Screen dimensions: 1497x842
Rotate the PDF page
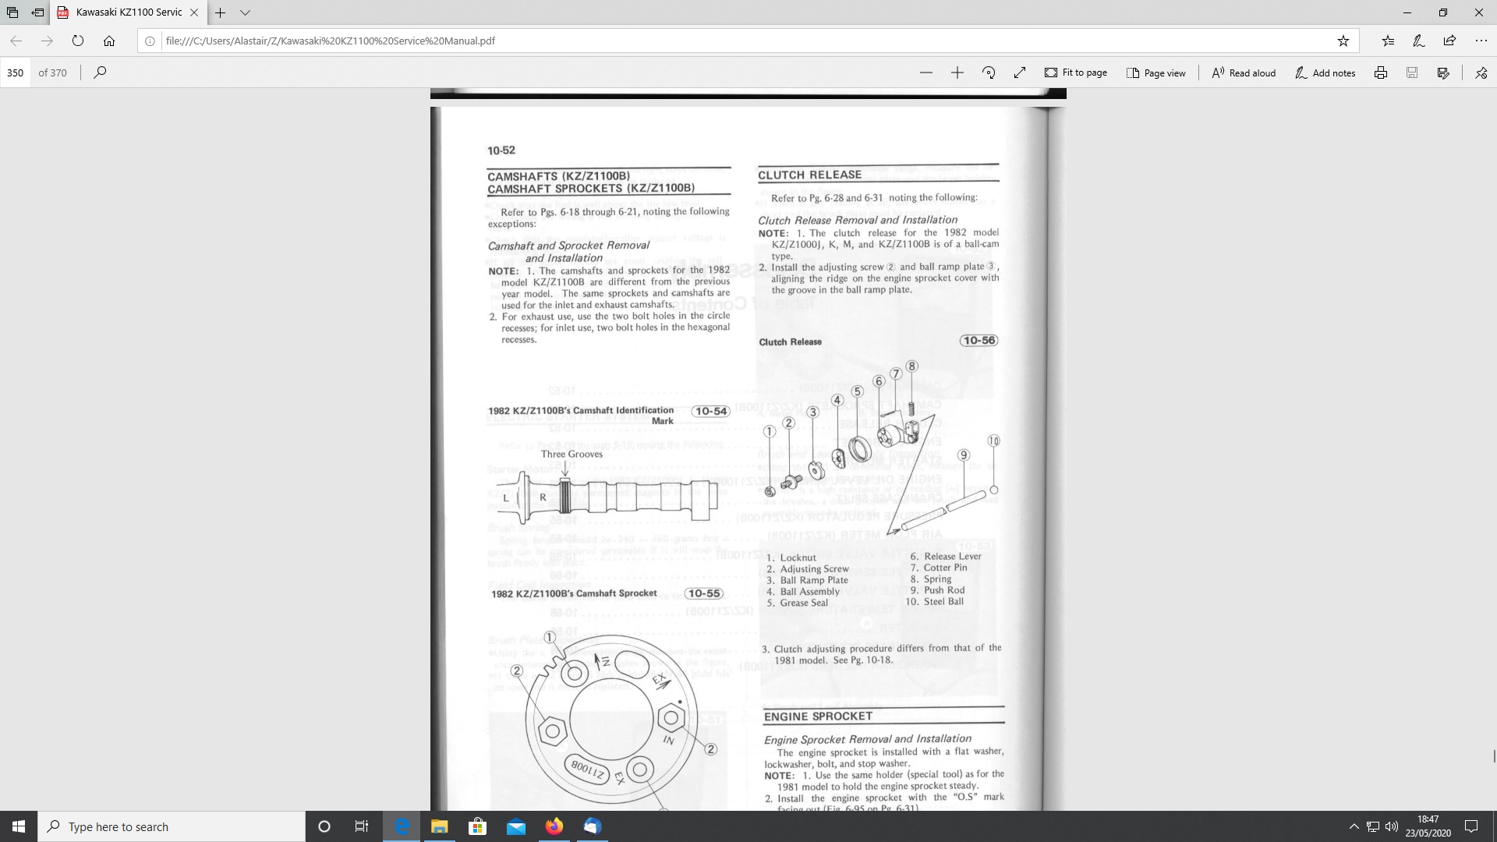click(989, 73)
